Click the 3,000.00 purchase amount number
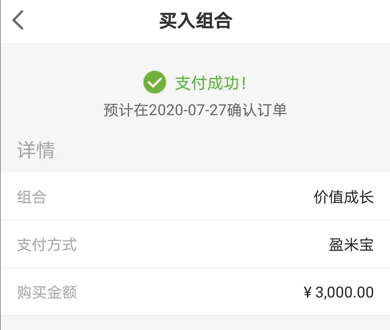Image resolution: width=390 pixels, height=330 pixels. click(344, 292)
